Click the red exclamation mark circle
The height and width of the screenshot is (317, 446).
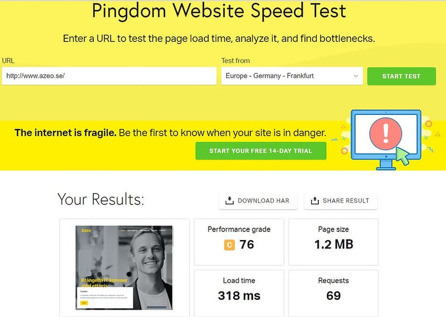point(386,133)
